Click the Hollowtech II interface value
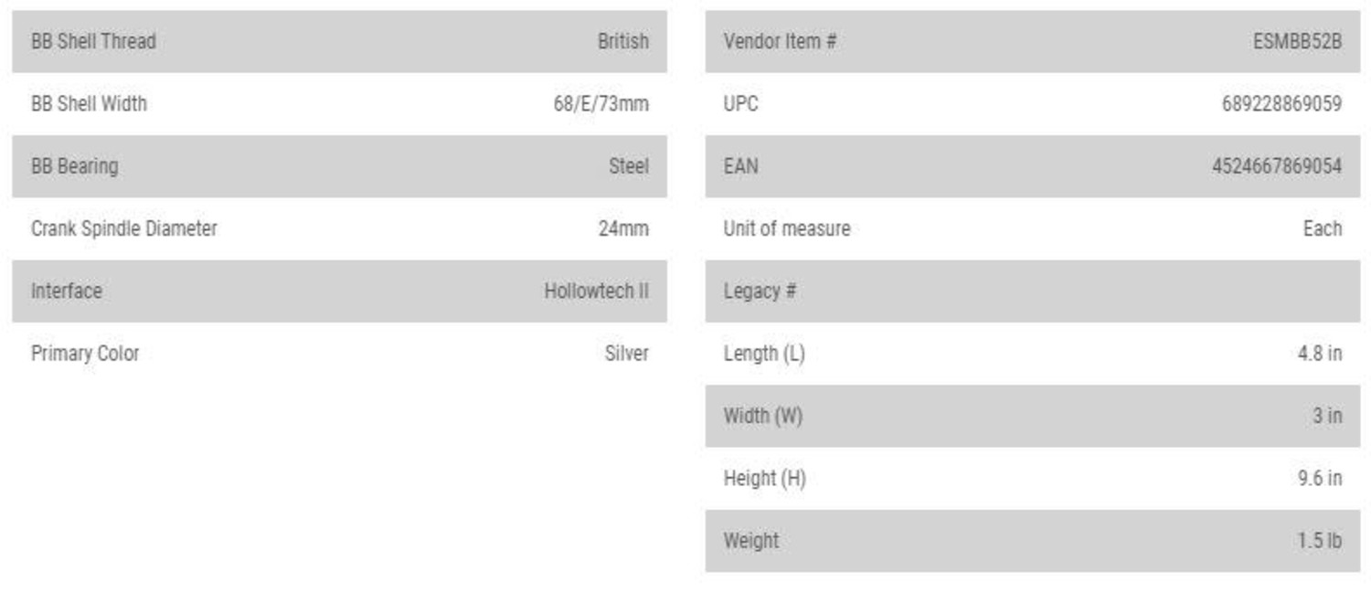The height and width of the screenshot is (593, 1371). click(x=596, y=291)
